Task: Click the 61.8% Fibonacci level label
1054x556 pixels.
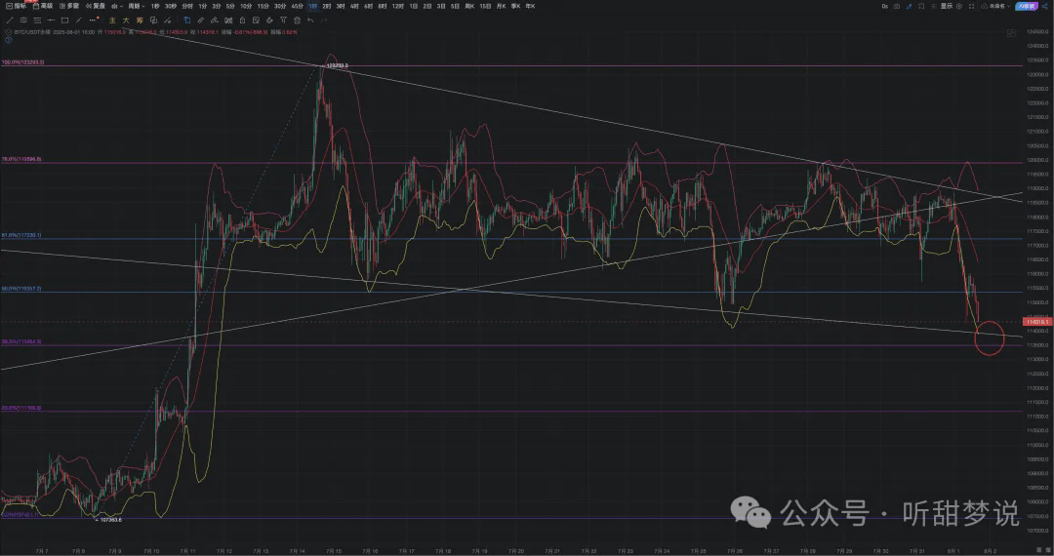Action: [21, 235]
